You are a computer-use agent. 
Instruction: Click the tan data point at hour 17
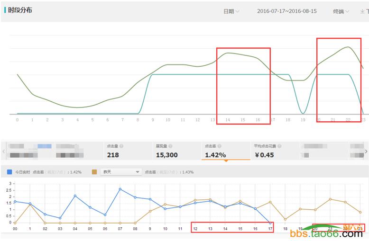point(270,202)
